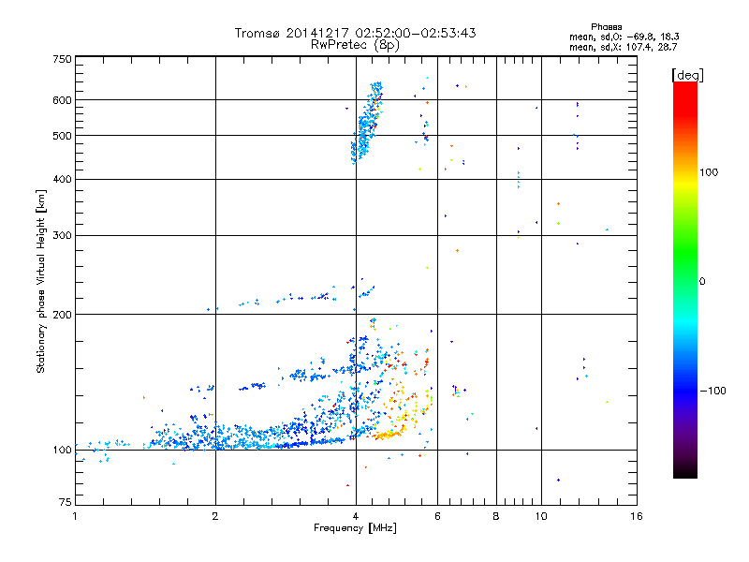
Task: Click the x-axis '16' tick label
Action: (637, 517)
